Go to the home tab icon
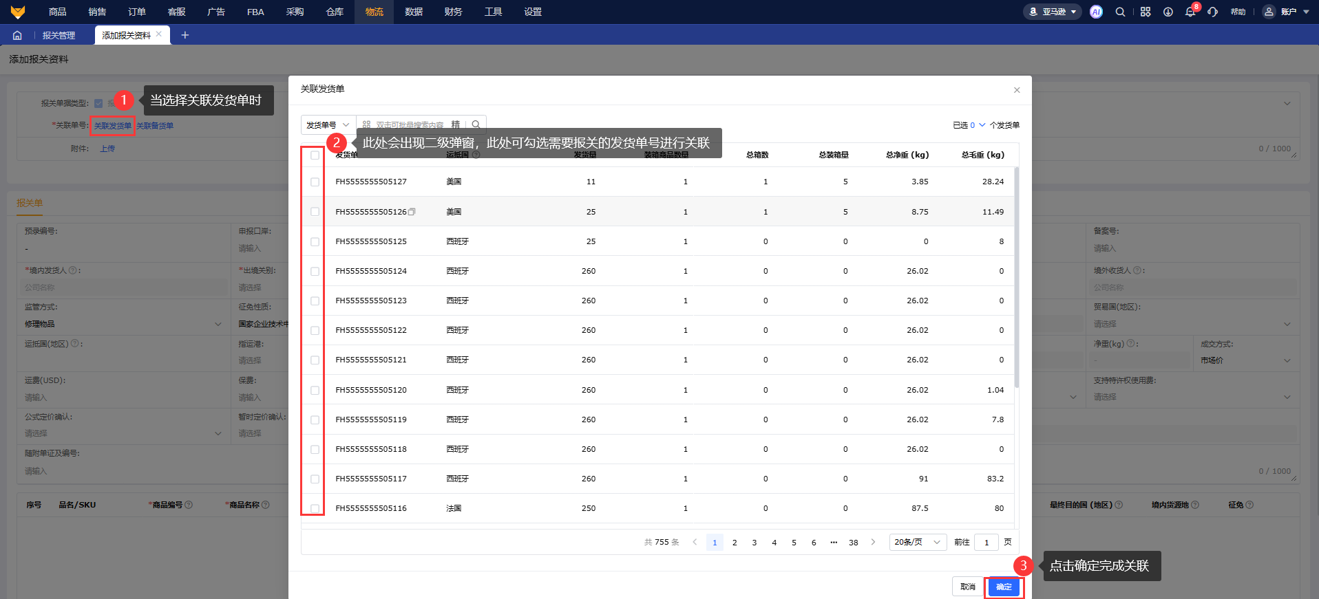 [x=17, y=35]
